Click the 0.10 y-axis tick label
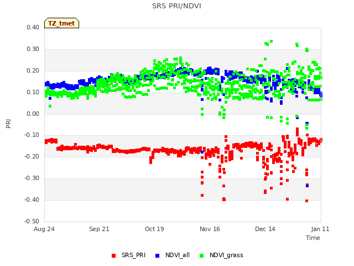 (33, 93)
